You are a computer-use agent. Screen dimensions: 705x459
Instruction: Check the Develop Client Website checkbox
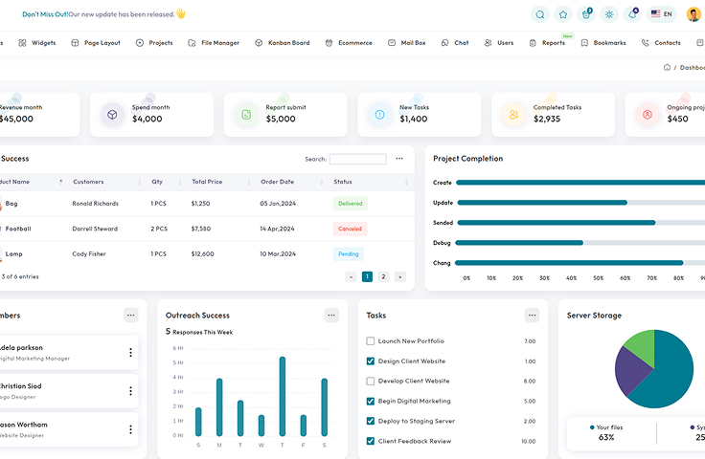[x=371, y=382]
